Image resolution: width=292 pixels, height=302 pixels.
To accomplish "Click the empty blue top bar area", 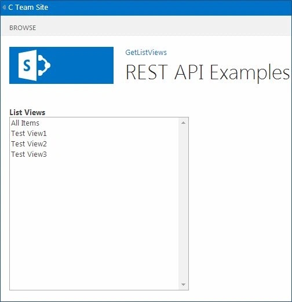I will tap(170, 8).
